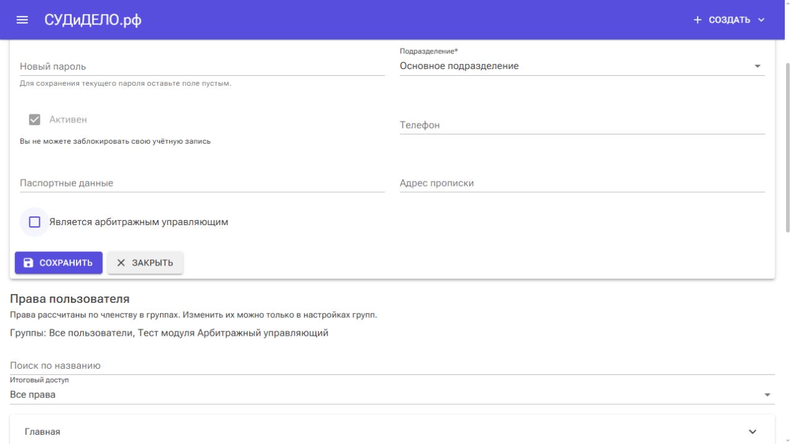Focus the Адрес прописки field

tap(582, 183)
